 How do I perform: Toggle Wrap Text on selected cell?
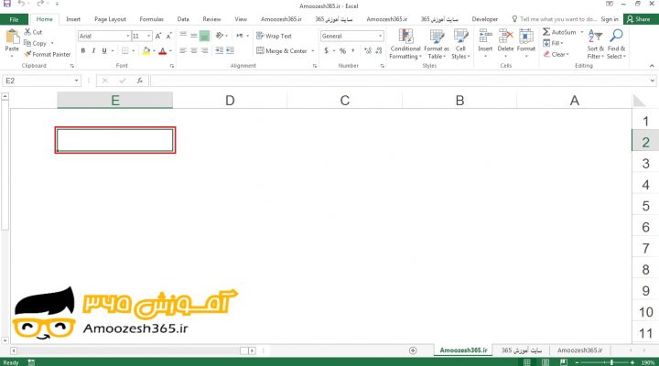(x=274, y=36)
